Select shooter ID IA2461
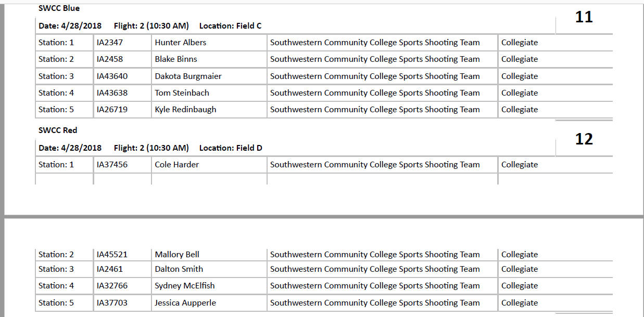This screenshot has height=317, width=644. (x=110, y=269)
